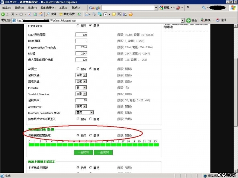The image size is (238, 178).
Task: Disable the wireless on/off schedule radio
Action: (x=90, y=135)
